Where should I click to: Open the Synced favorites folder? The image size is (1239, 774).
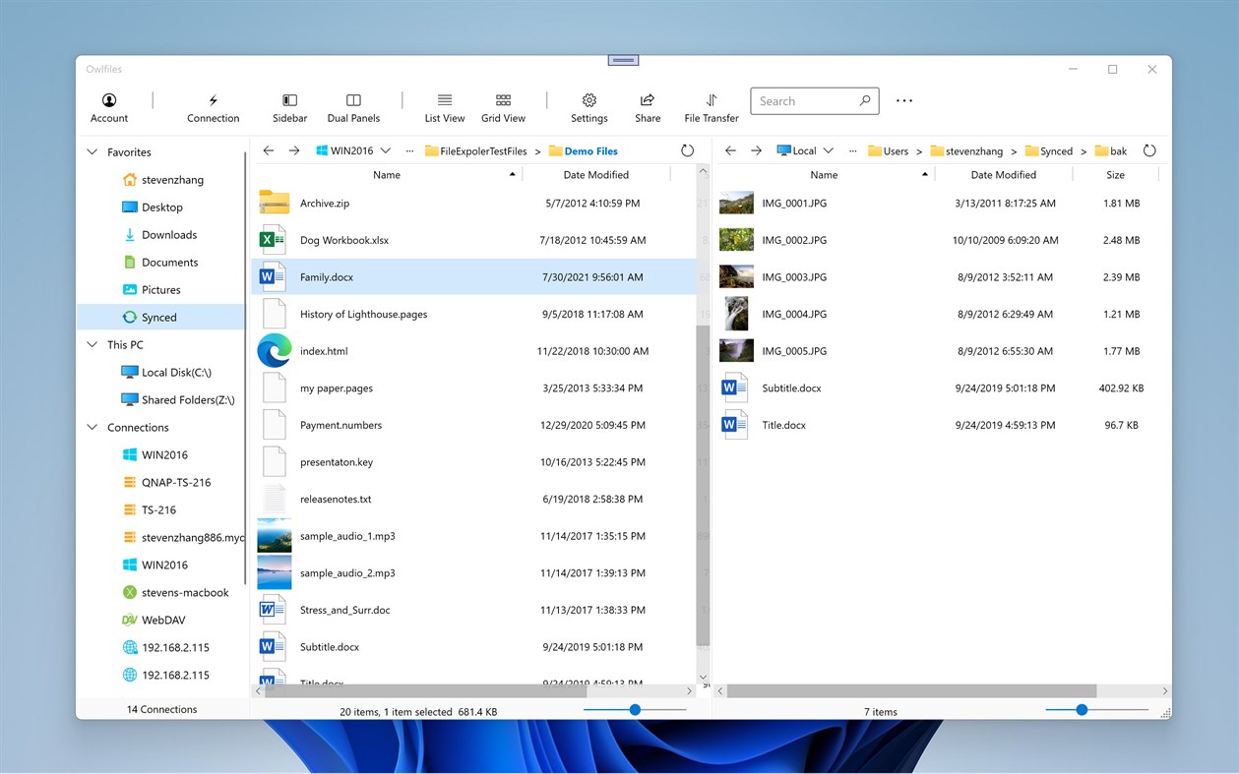(157, 317)
